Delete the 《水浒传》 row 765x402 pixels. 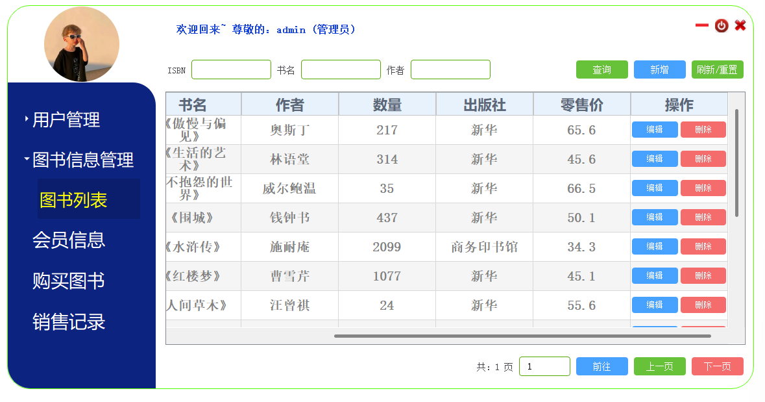point(703,247)
